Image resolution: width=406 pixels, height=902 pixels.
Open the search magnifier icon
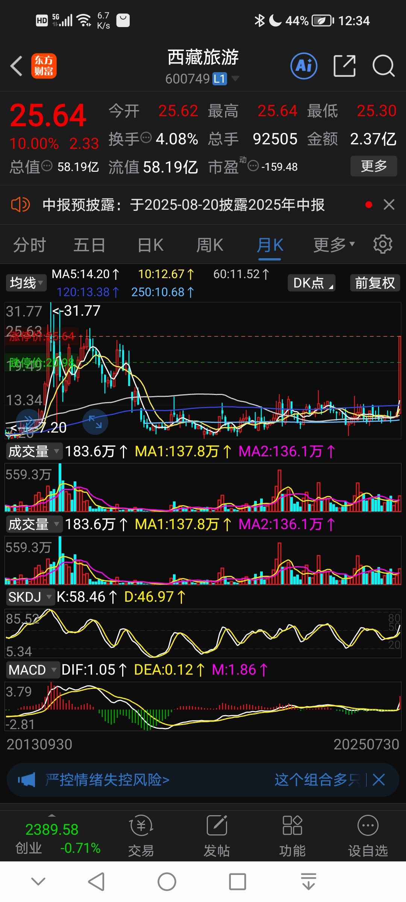tap(383, 66)
